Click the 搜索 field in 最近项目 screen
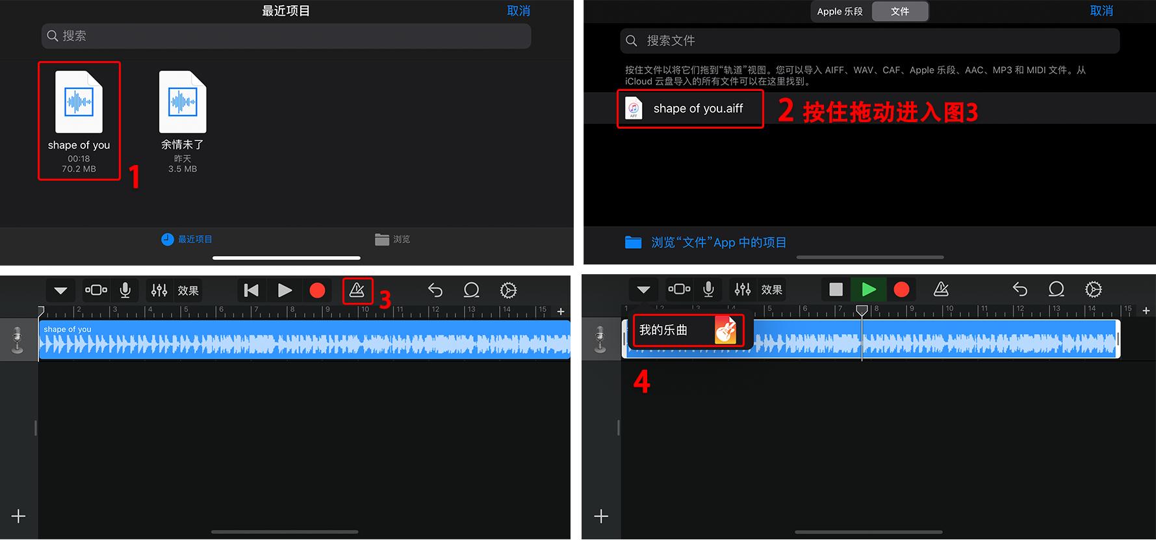The height and width of the screenshot is (540, 1156). [x=286, y=36]
